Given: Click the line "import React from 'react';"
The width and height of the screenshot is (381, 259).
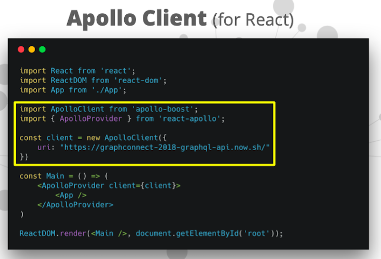Looking at the screenshot, I should [x=77, y=71].
